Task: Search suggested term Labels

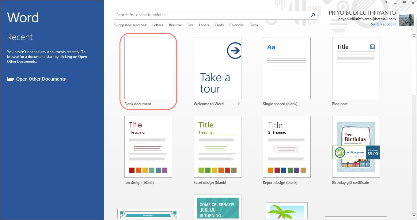Action: [204, 25]
